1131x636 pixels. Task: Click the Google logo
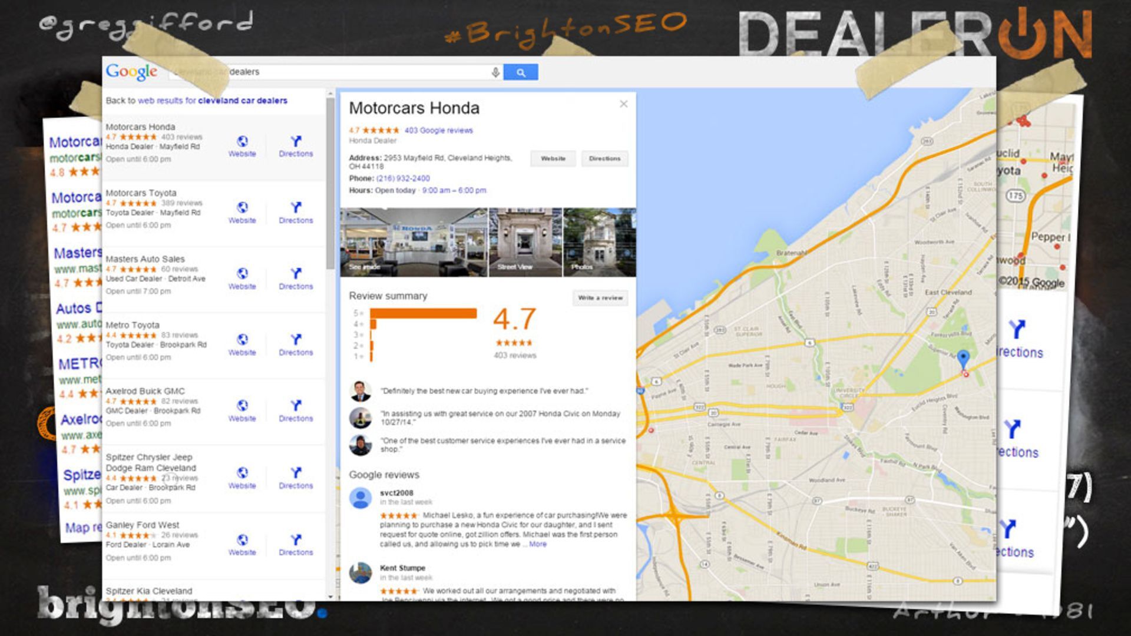(131, 72)
